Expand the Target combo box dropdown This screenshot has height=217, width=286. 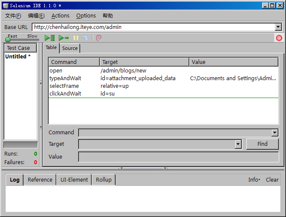[x=238, y=145]
